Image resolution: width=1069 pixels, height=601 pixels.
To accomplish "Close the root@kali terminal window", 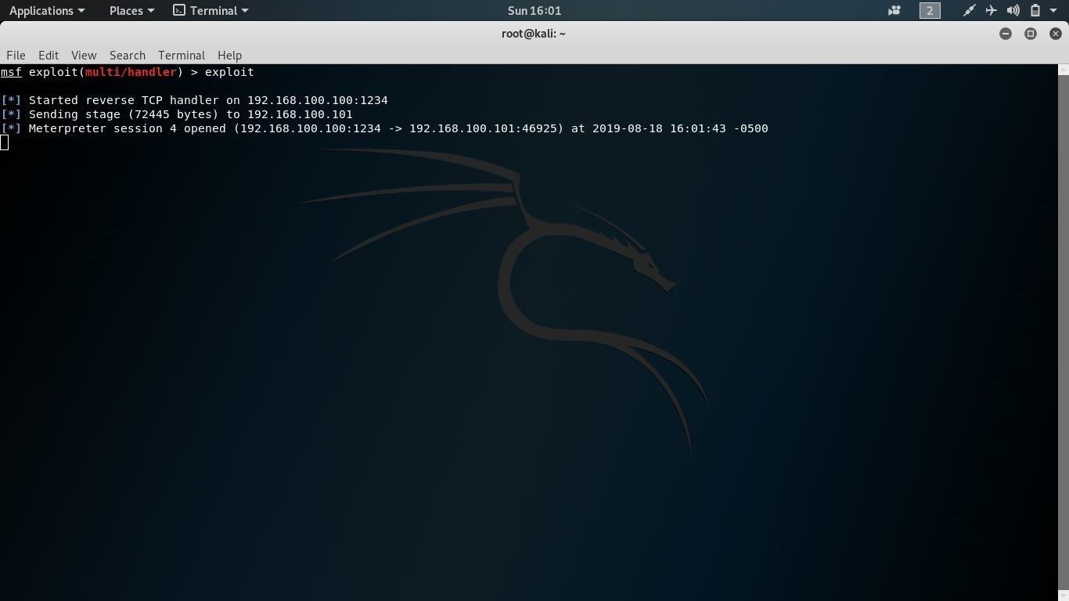I will (1056, 34).
